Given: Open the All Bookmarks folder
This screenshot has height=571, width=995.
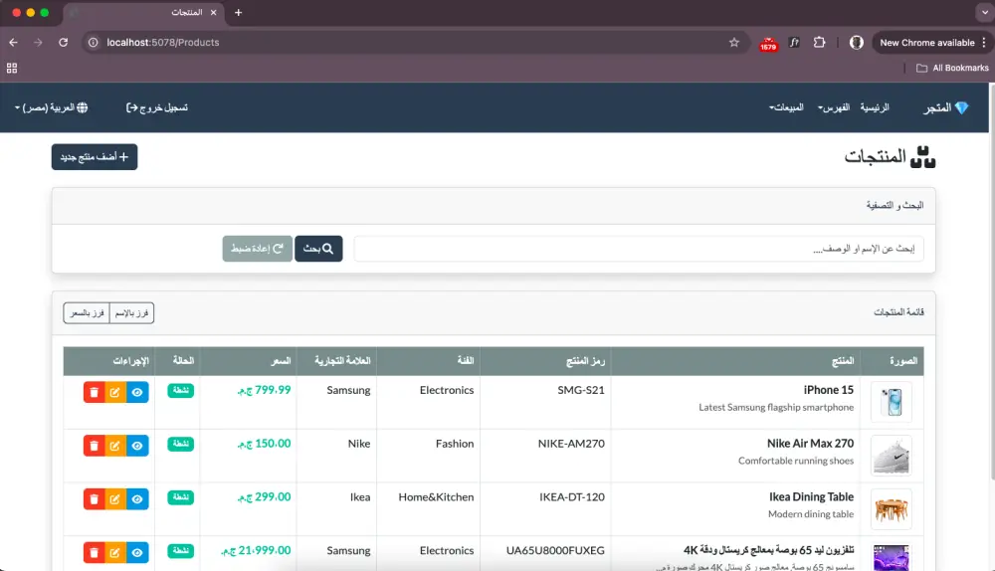Looking at the screenshot, I should pos(952,68).
